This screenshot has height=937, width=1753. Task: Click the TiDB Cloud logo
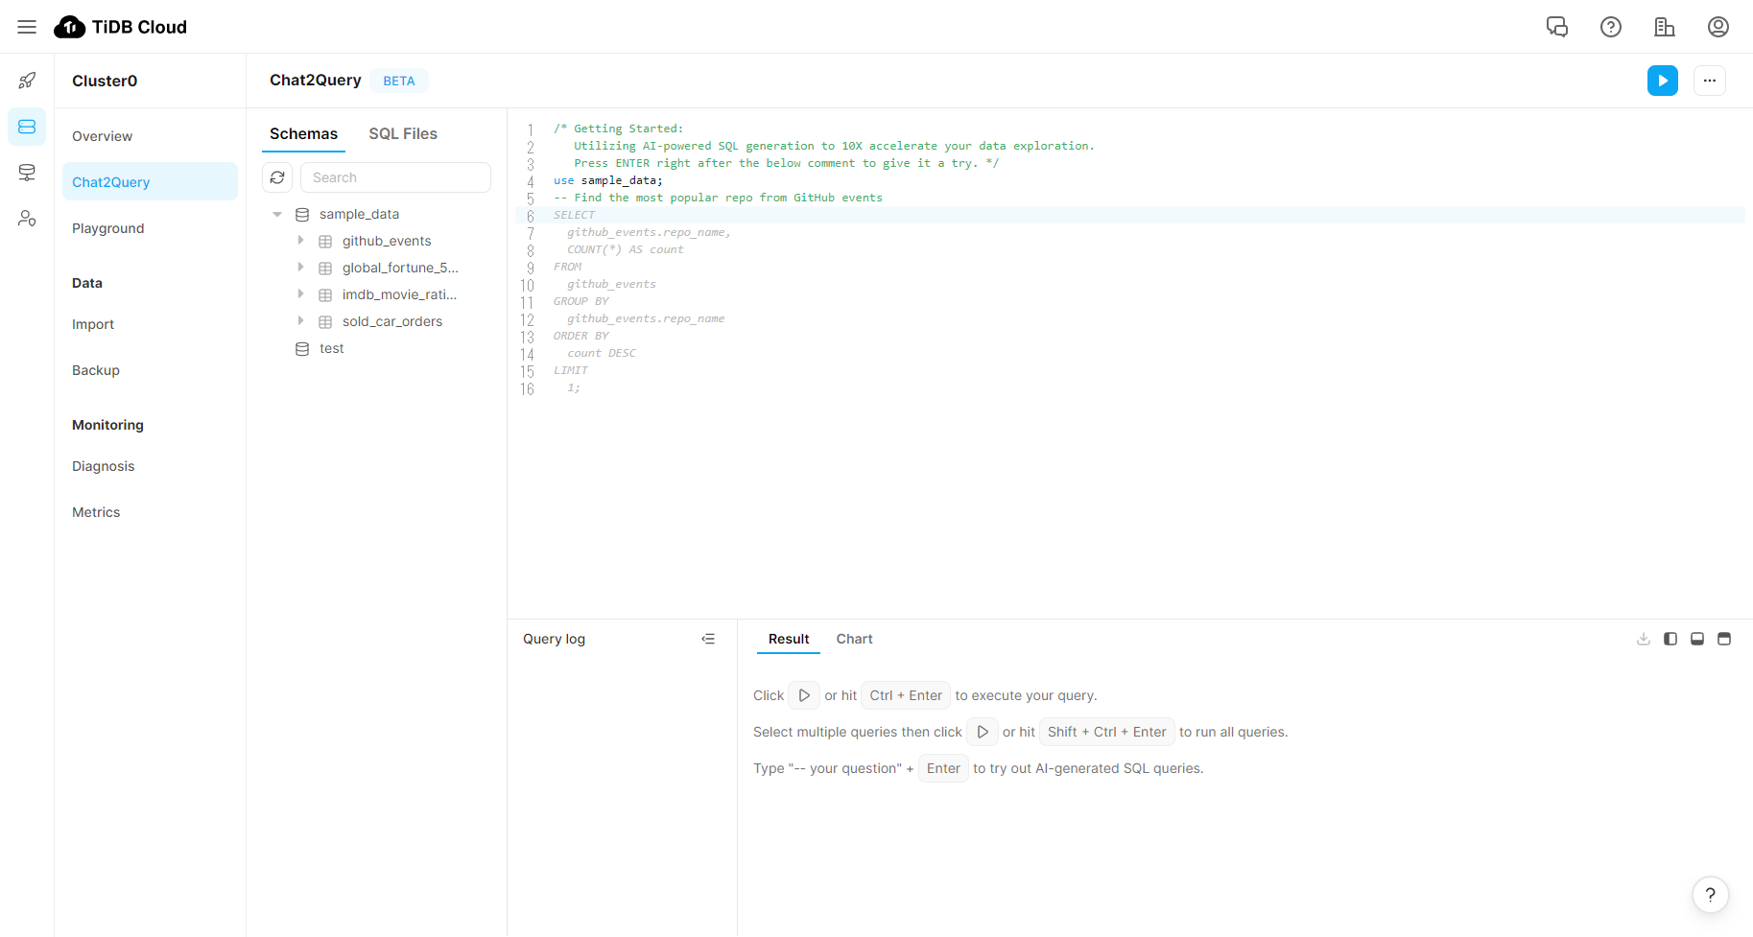121,27
